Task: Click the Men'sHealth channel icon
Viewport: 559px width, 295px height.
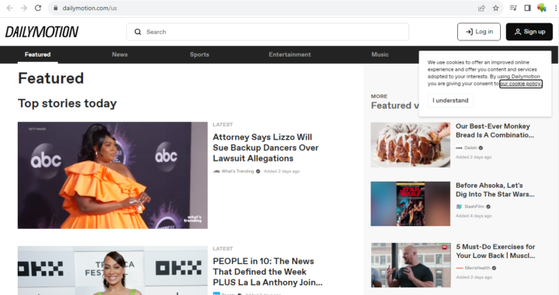Action: [x=460, y=268]
